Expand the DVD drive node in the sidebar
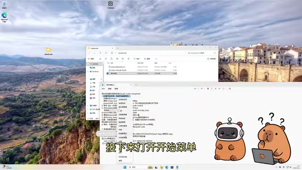 88,109
